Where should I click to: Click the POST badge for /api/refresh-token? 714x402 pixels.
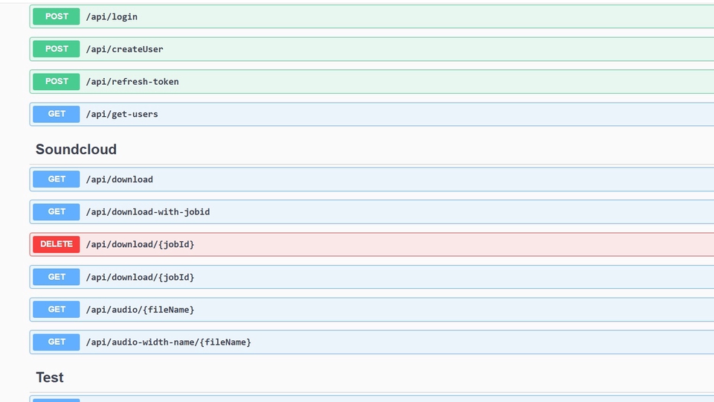(56, 82)
